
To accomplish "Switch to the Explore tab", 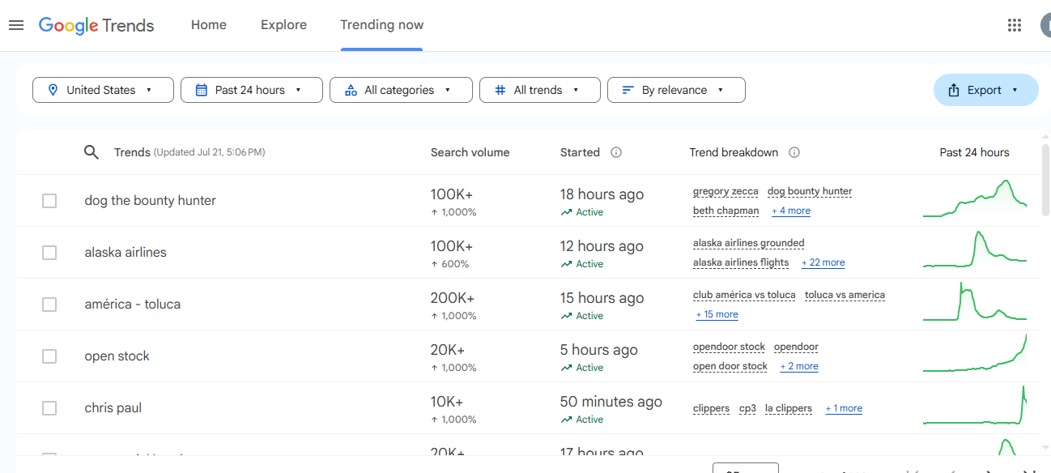I will 283,25.
